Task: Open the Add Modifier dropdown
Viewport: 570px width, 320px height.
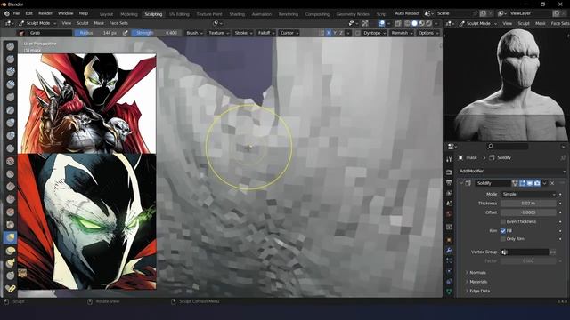Action: tap(513, 171)
